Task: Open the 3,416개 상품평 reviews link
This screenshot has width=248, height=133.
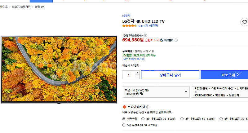Action: point(148,26)
